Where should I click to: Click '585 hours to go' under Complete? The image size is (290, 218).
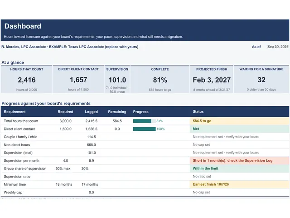160,90
